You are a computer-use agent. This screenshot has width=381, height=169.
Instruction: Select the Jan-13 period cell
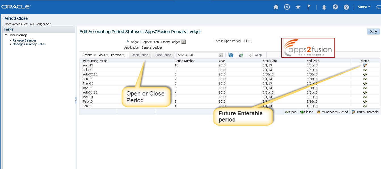pos(128,106)
